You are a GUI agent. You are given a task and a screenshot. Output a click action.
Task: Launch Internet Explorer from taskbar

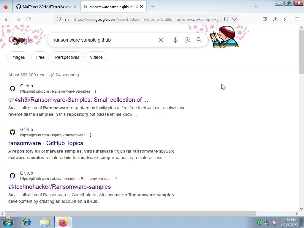(27, 222)
